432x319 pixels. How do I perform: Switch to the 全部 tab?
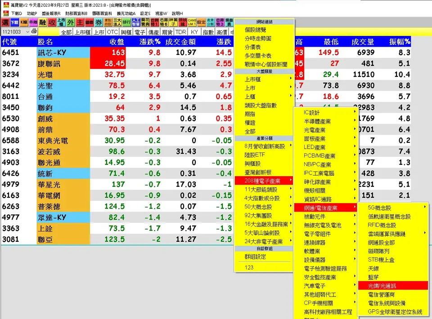pyautogui.click(x=66, y=32)
